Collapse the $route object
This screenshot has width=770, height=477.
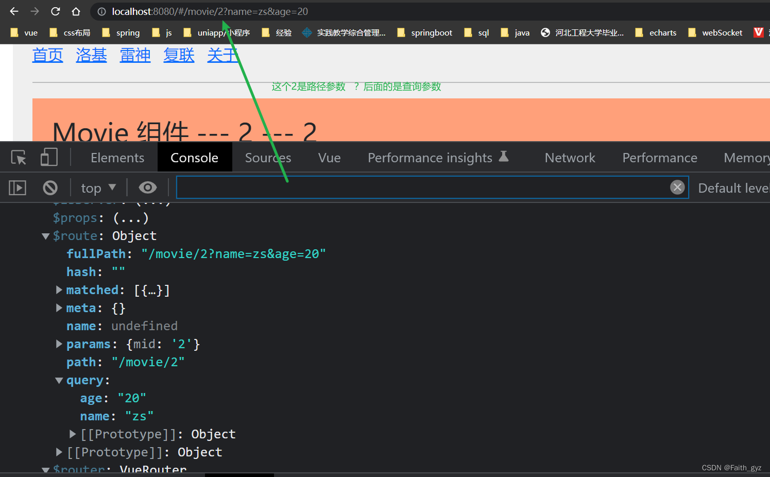click(45, 236)
